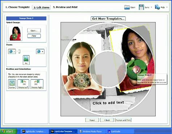Click the Open folder icon in toolbar
This screenshot has width=172, height=134.
(127, 7)
